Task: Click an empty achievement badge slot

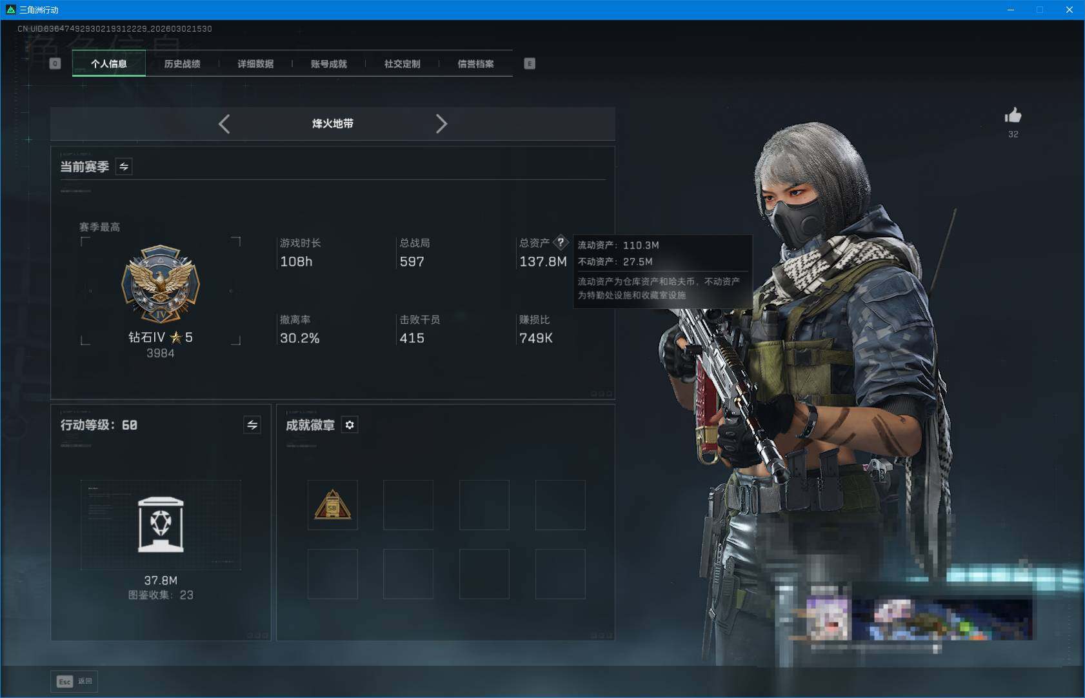Action: pyautogui.click(x=408, y=504)
